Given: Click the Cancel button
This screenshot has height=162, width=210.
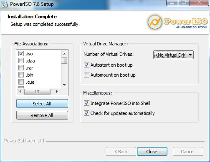Looking at the screenshot, I should click(x=188, y=152).
